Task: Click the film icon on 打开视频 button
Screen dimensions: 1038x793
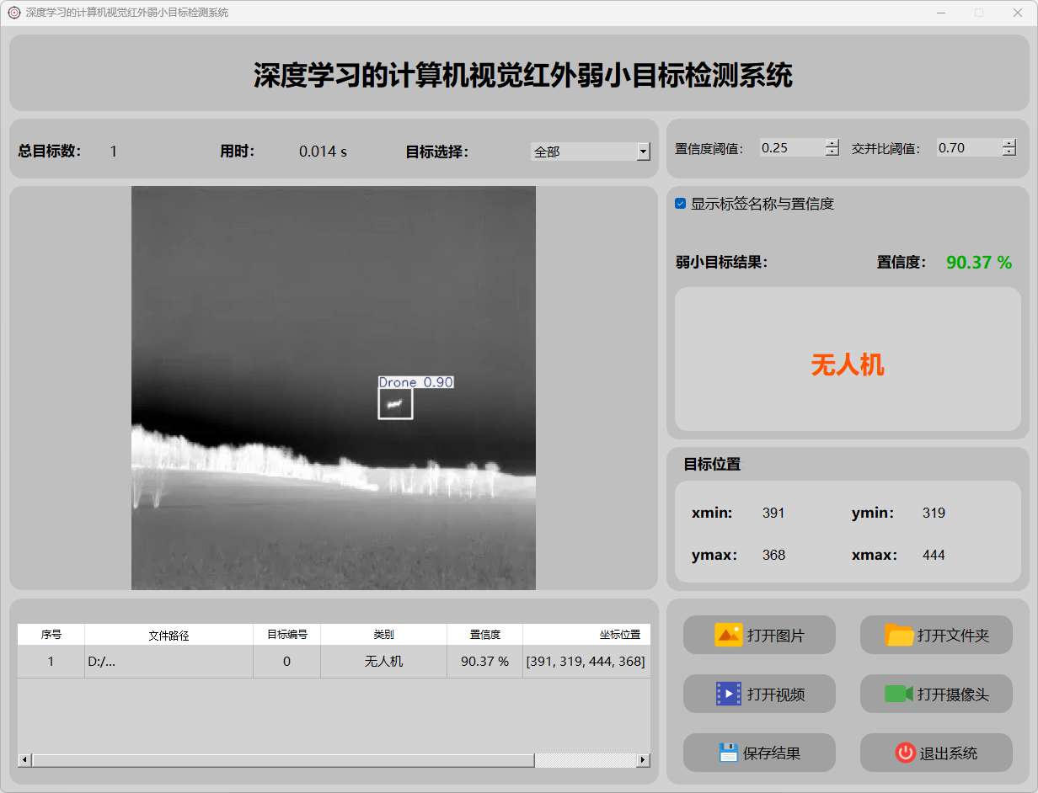Action: pyautogui.click(x=728, y=694)
